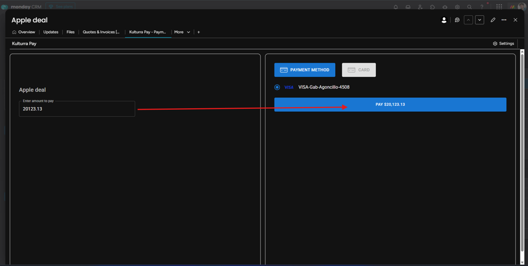528x266 pixels.
Task: Open the item conversation chat icon
Action: 457,20
